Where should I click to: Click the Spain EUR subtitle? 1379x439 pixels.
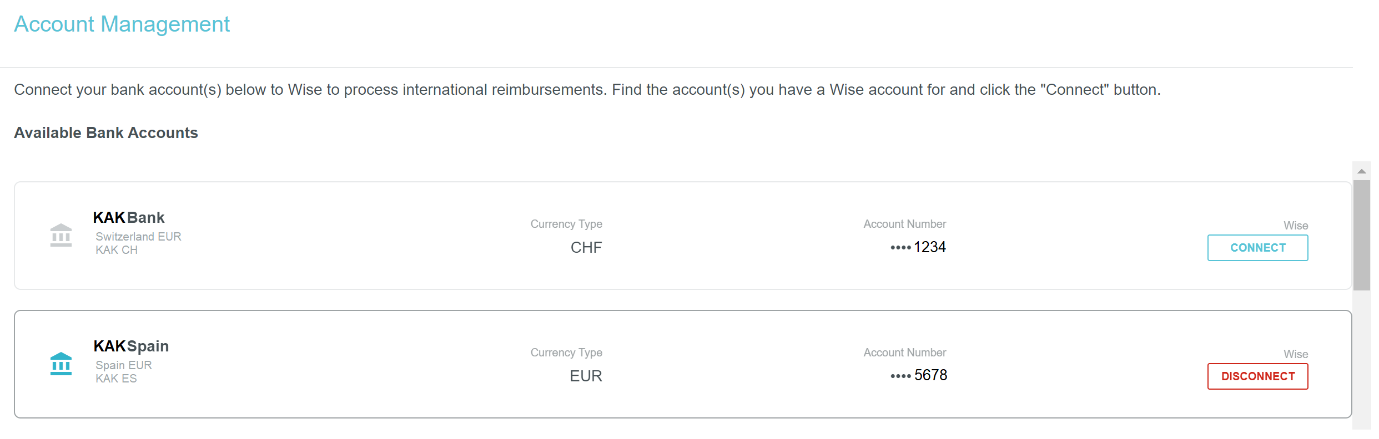(124, 365)
